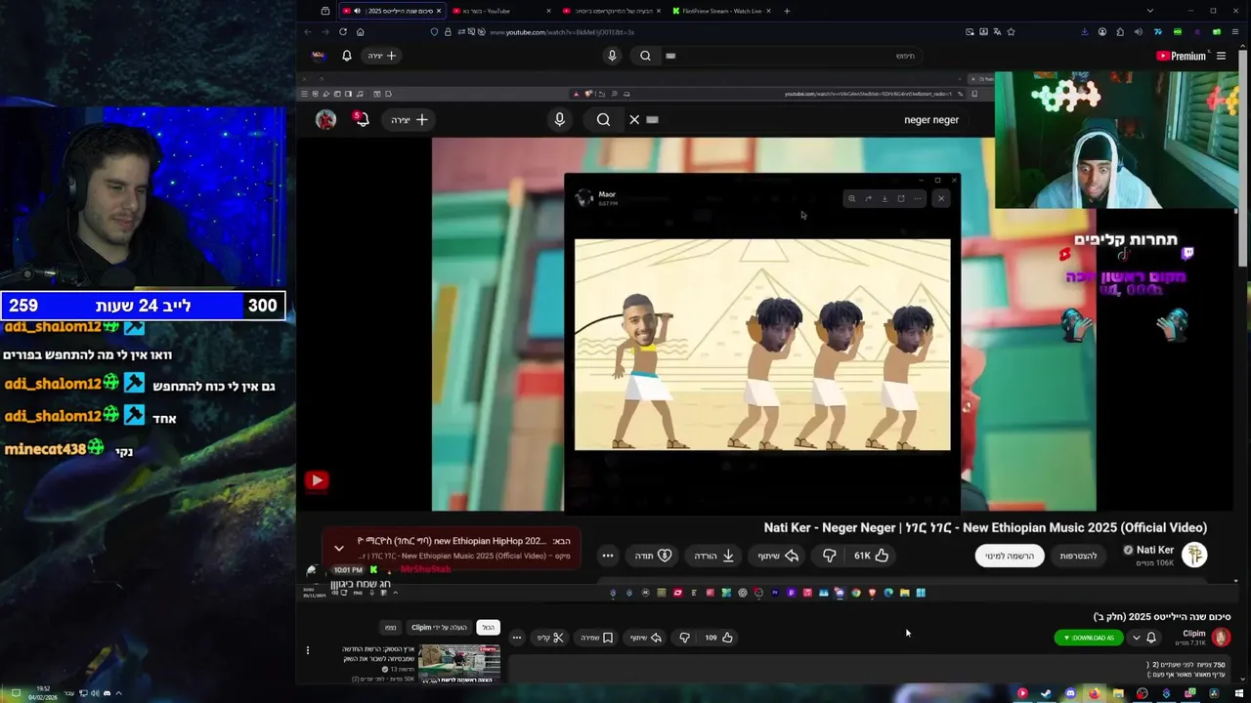Open the Clipim channel name link
The width and height of the screenshot is (1251, 703).
[1194, 634]
